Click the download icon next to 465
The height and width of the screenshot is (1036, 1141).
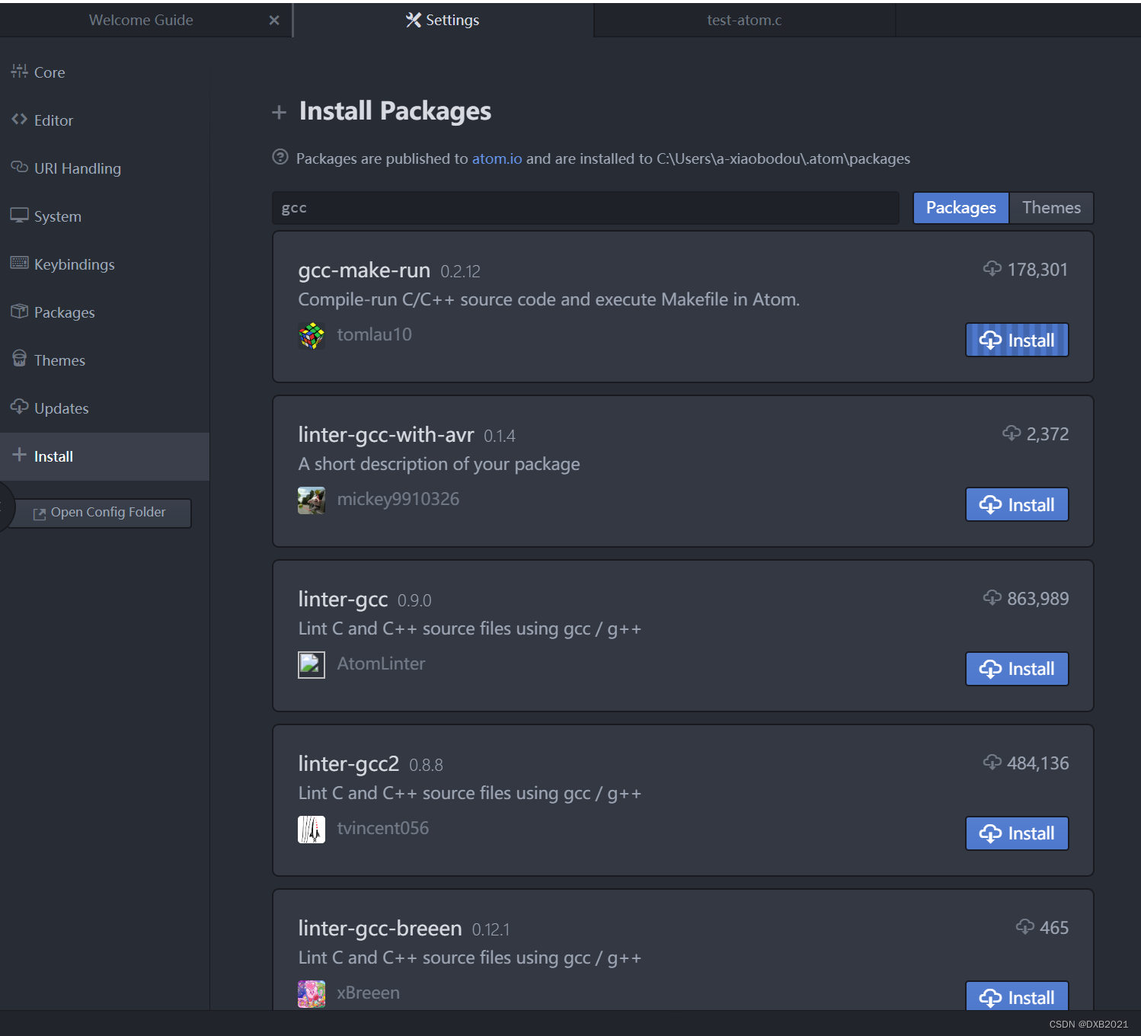(x=1025, y=926)
